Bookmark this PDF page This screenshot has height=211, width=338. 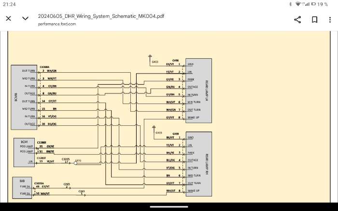(x=314, y=20)
